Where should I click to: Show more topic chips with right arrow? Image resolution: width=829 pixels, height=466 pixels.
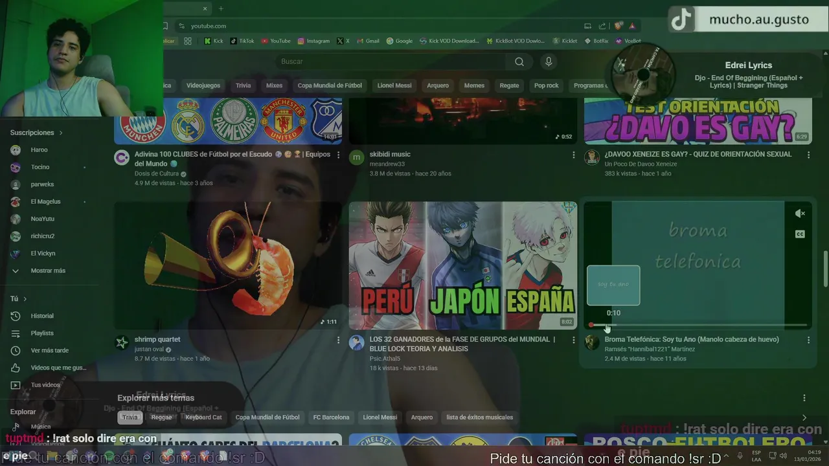pos(804,417)
